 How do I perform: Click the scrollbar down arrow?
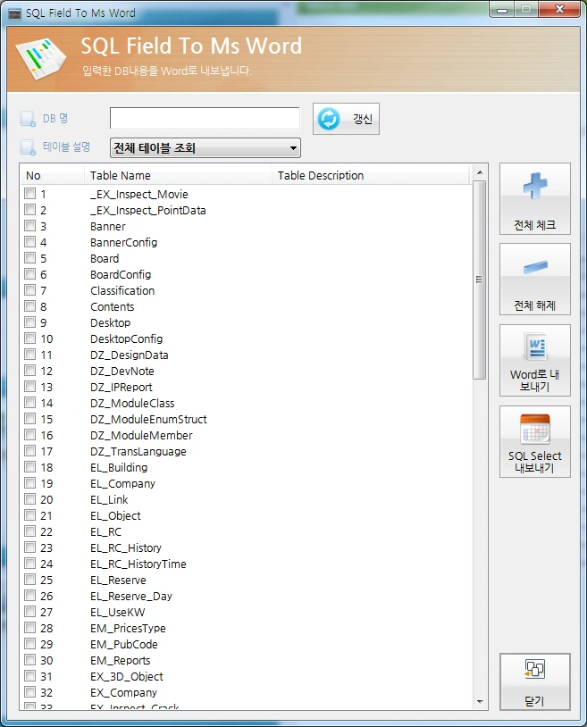click(480, 701)
